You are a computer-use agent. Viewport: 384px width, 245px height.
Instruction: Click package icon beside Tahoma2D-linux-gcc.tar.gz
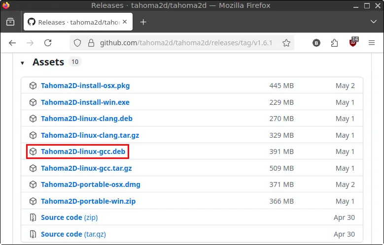tap(33, 168)
